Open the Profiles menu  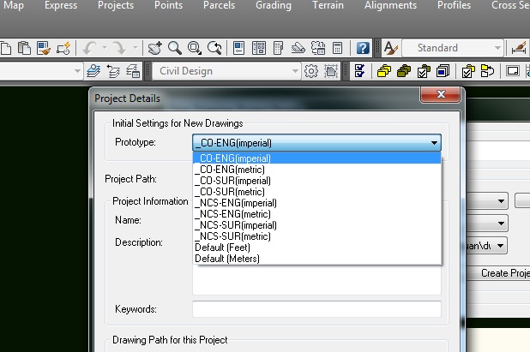tap(454, 5)
